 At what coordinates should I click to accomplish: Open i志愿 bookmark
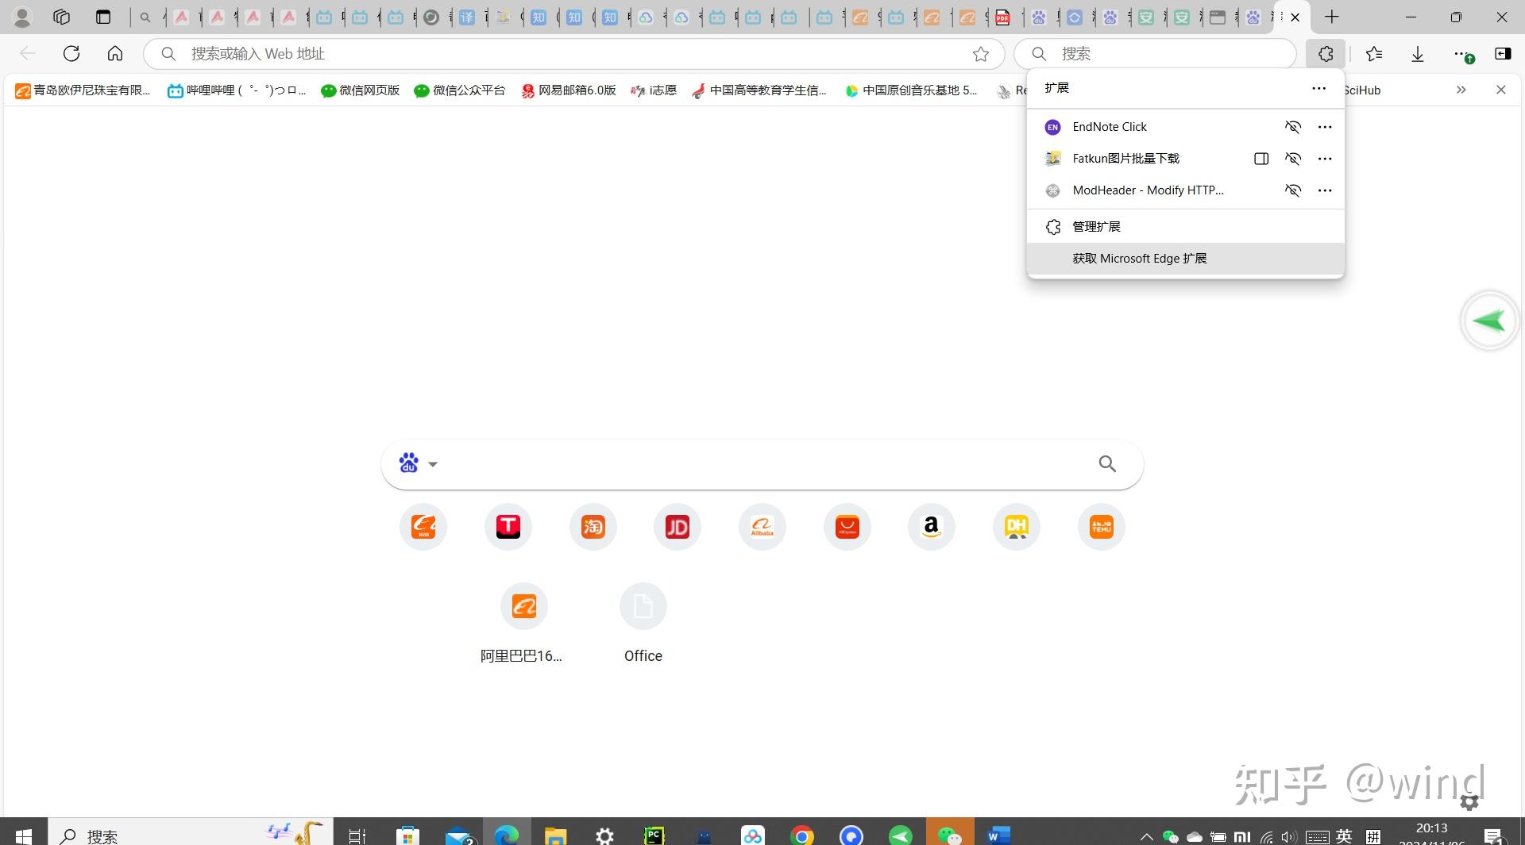[653, 90]
